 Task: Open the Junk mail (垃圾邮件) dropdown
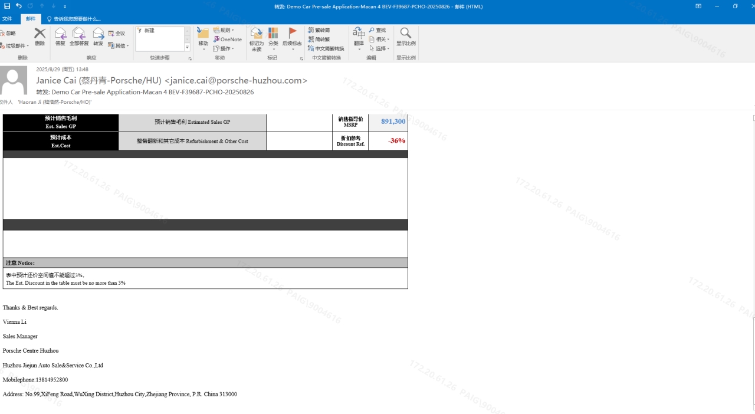[x=15, y=46]
